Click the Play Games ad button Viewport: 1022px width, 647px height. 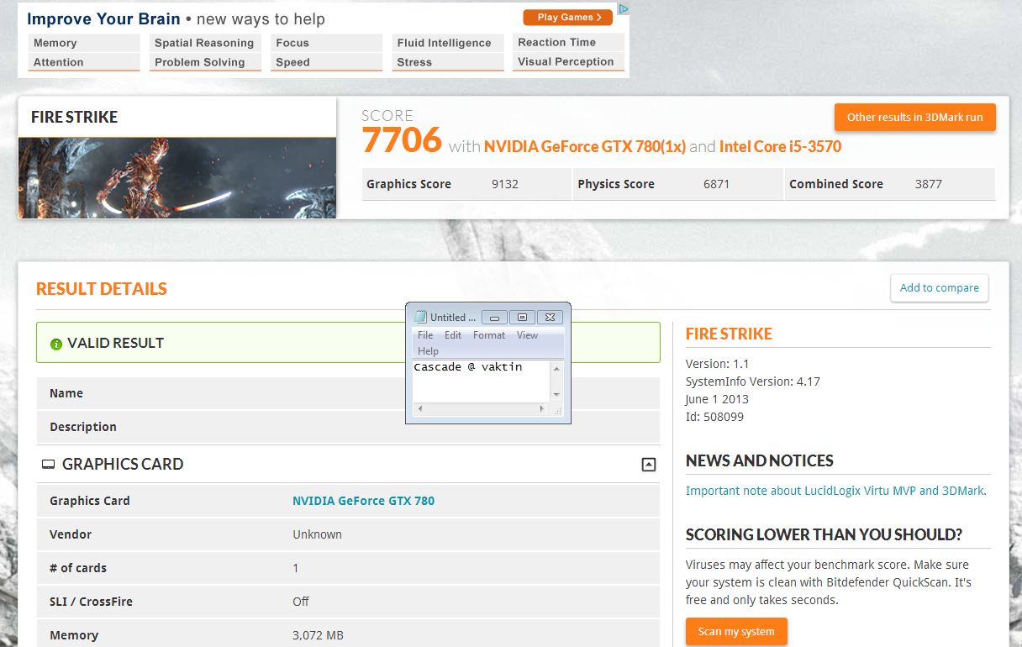[568, 17]
